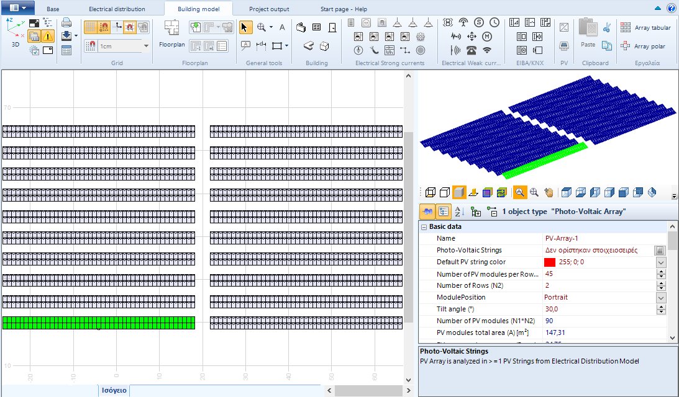
Task: Click the telephone icon in Electrical Weak currents
Action: pos(472,50)
